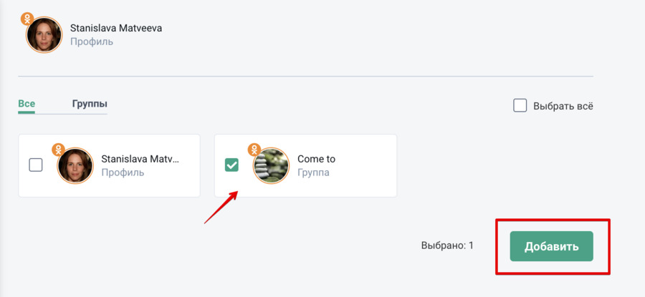The image size is (645, 297).
Task: Select the Stanislava Matv... name in the card
Action: [x=140, y=159]
